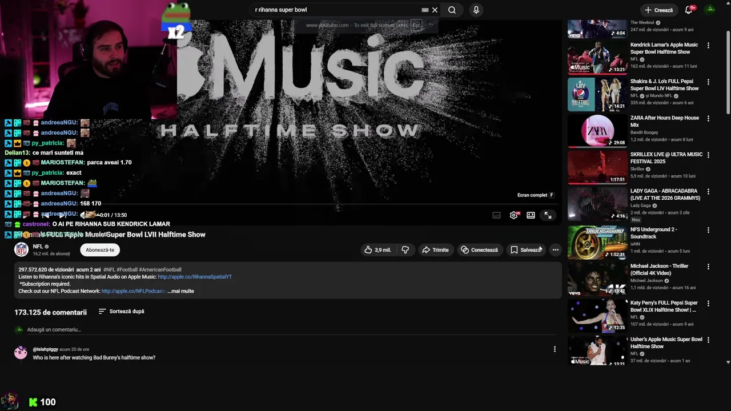Open menu for Usher's Halftime video

click(x=708, y=340)
